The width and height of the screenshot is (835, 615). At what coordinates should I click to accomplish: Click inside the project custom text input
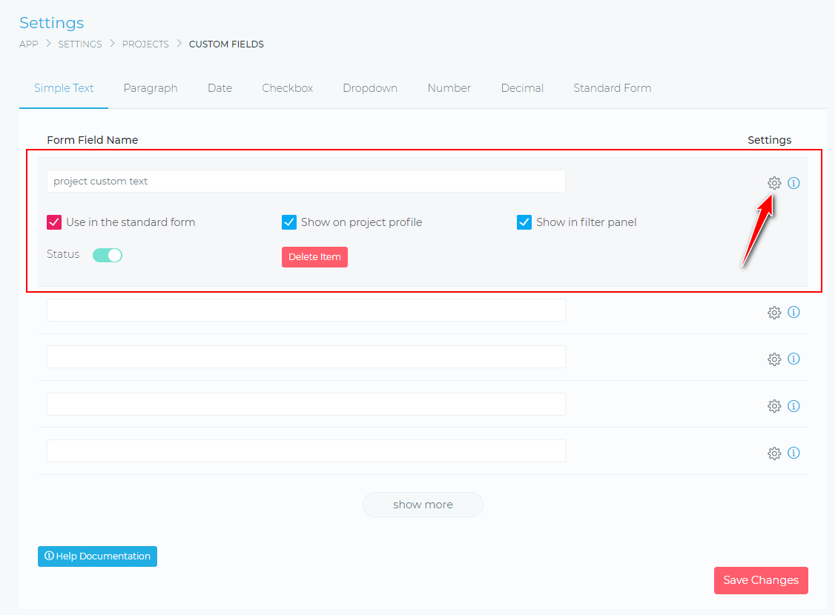[x=306, y=181]
